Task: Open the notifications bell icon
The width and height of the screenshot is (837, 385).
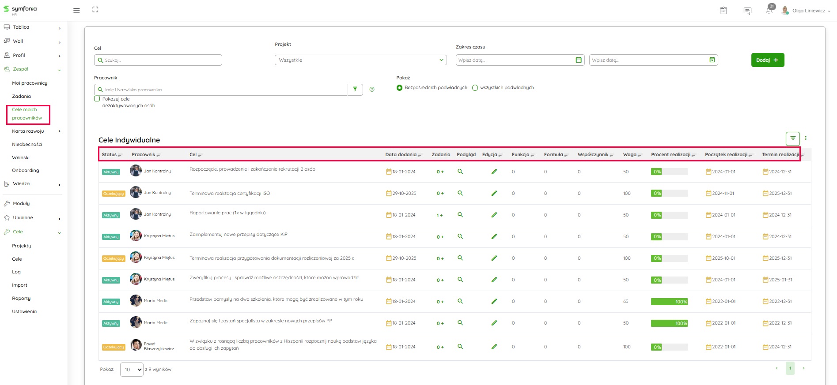Action: [x=769, y=11]
